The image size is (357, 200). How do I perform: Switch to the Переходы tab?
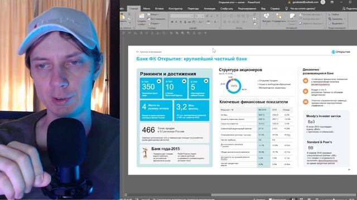coord(193,9)
